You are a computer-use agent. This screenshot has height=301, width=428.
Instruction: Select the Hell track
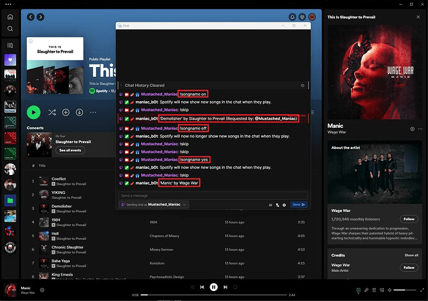pos(55,233)
